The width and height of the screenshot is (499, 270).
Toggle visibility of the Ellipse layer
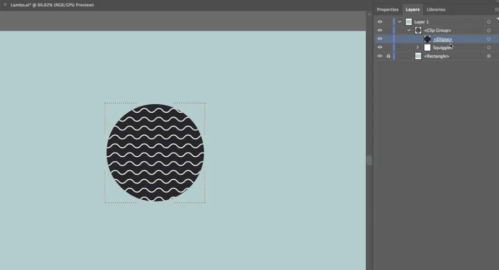pyautogui.click(x=380, y=39)
